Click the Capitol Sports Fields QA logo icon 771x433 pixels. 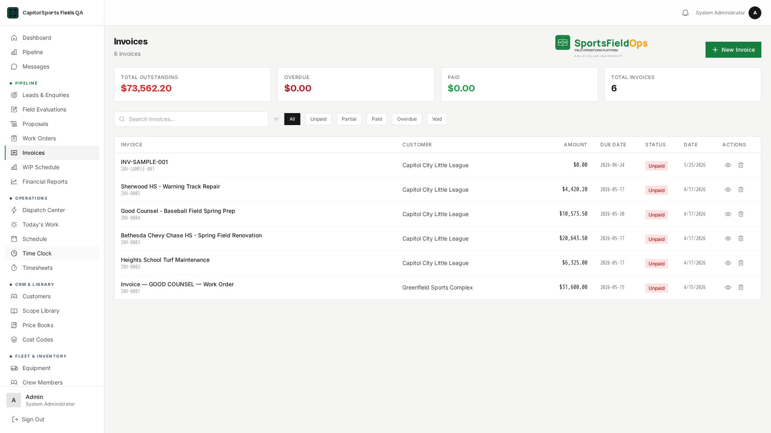[13, 13]
